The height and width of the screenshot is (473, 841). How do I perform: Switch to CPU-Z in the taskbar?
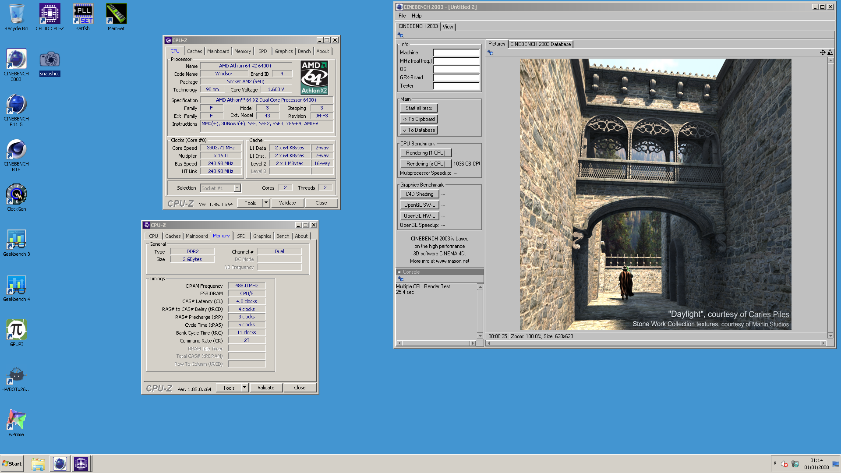click(x=81, y=464)
